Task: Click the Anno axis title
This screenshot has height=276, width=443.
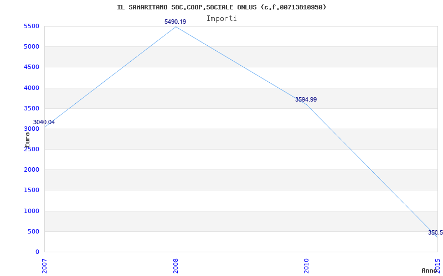Action: (x=429, y=270)
